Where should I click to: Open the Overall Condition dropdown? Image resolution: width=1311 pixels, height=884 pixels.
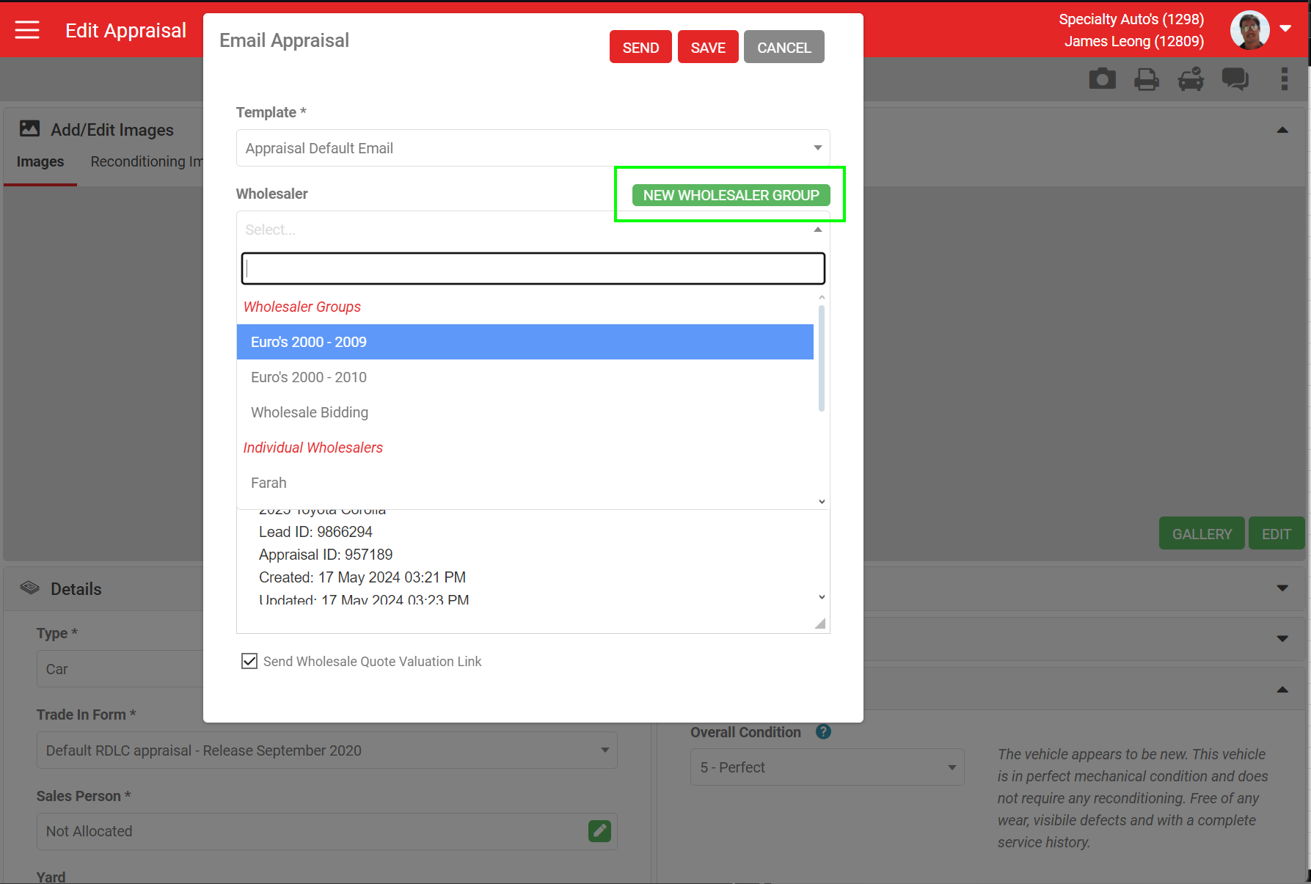coord(827,767)
